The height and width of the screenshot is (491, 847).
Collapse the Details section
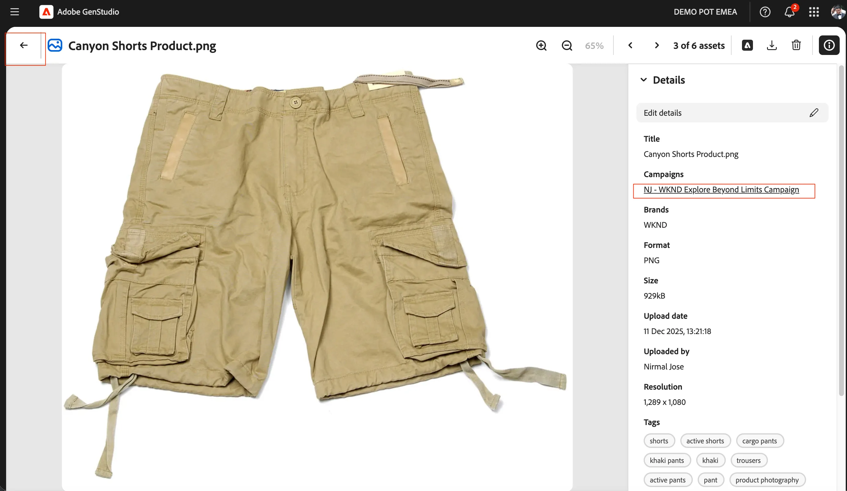coord(643,80)
